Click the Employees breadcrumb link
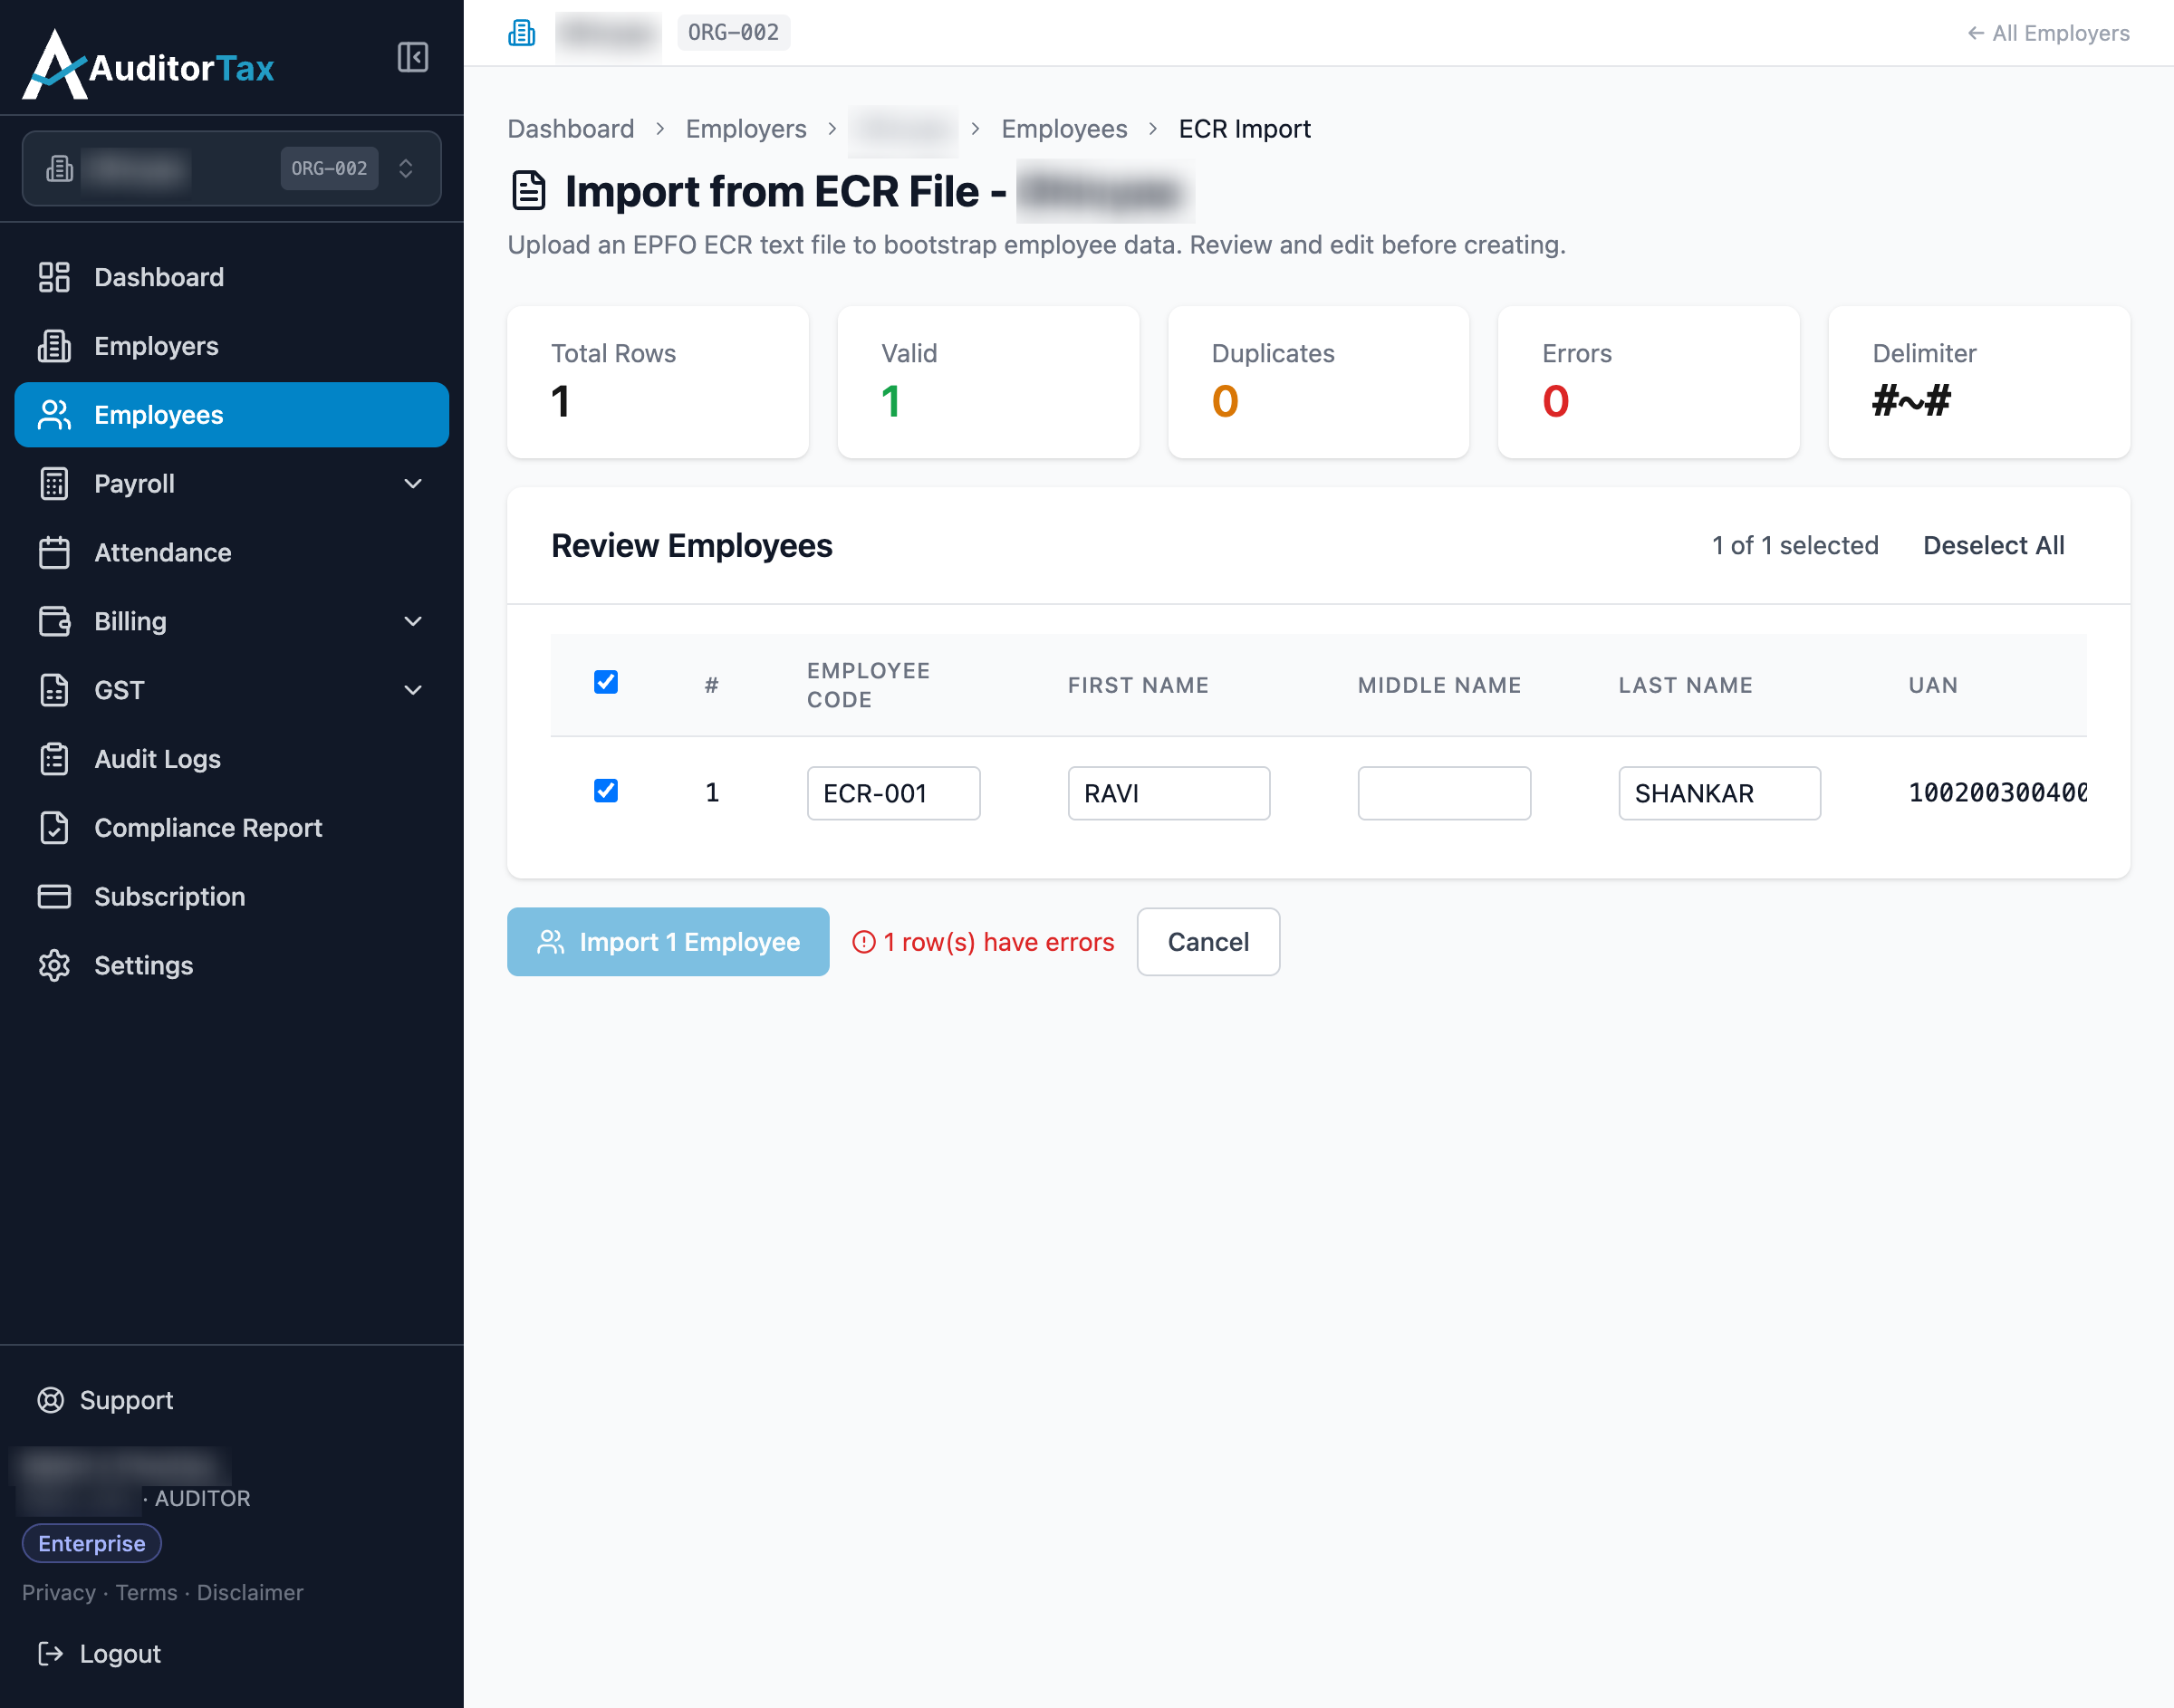Image resolution: width=2174 pixels, height=1708 pixels. (x=1064, y=129)
